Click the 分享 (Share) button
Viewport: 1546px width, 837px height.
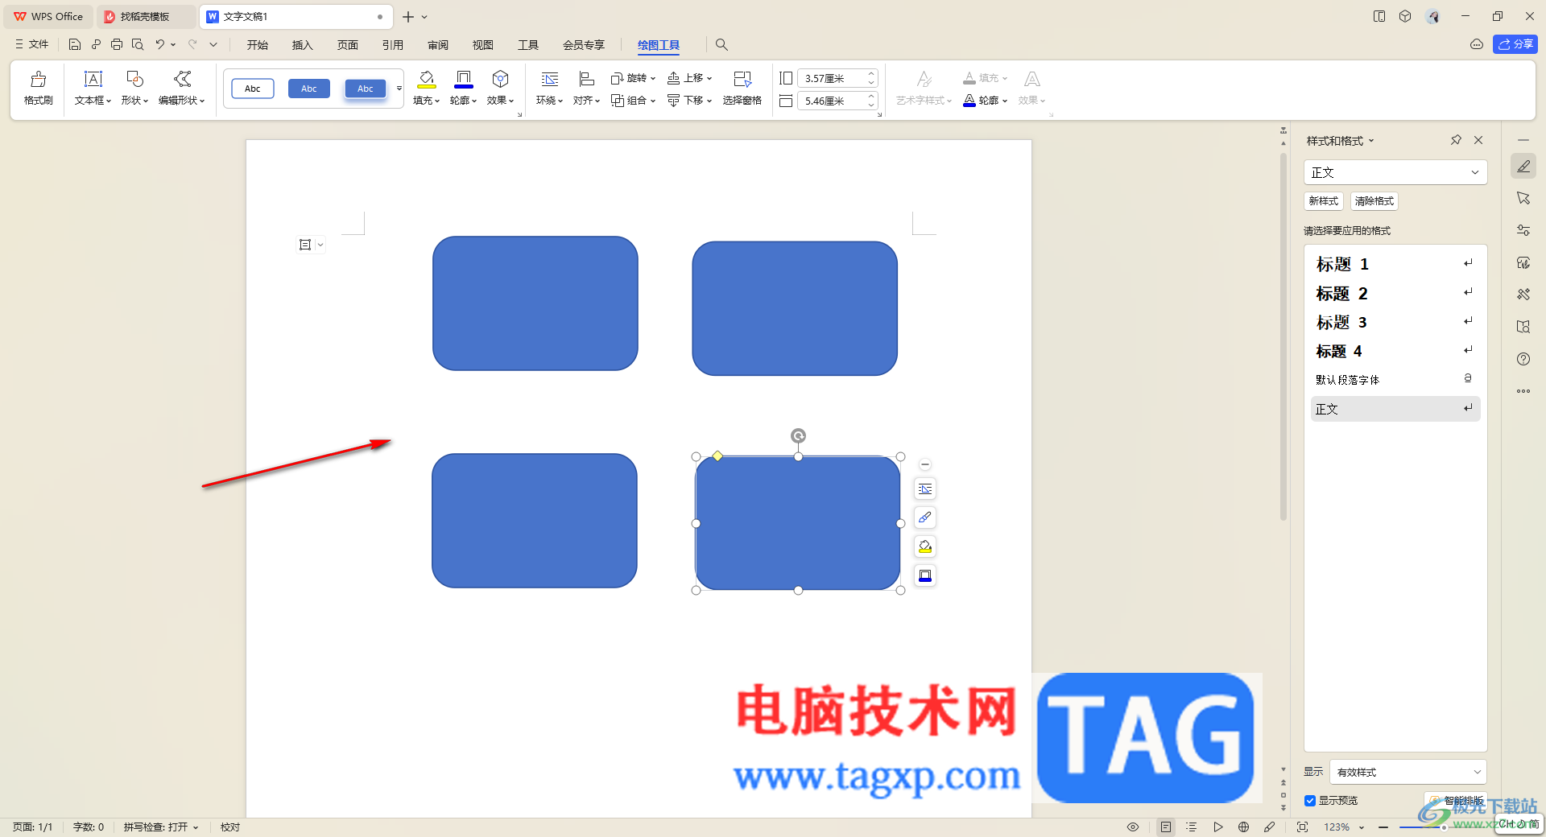tap(1515, 44)
